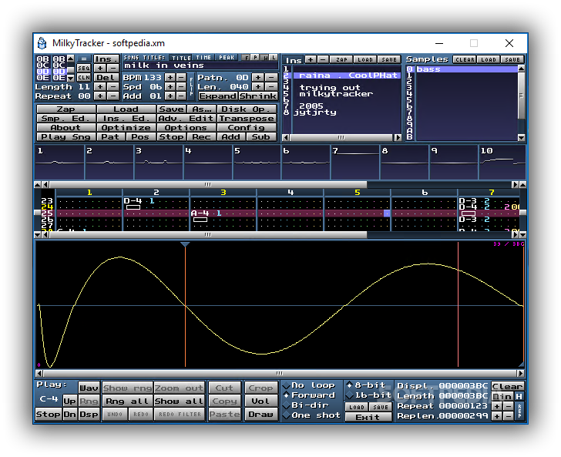Image resolution: width=561 pixels, height=457 pixels.
Task: Click the Rng all button
Action: point(127,402)
